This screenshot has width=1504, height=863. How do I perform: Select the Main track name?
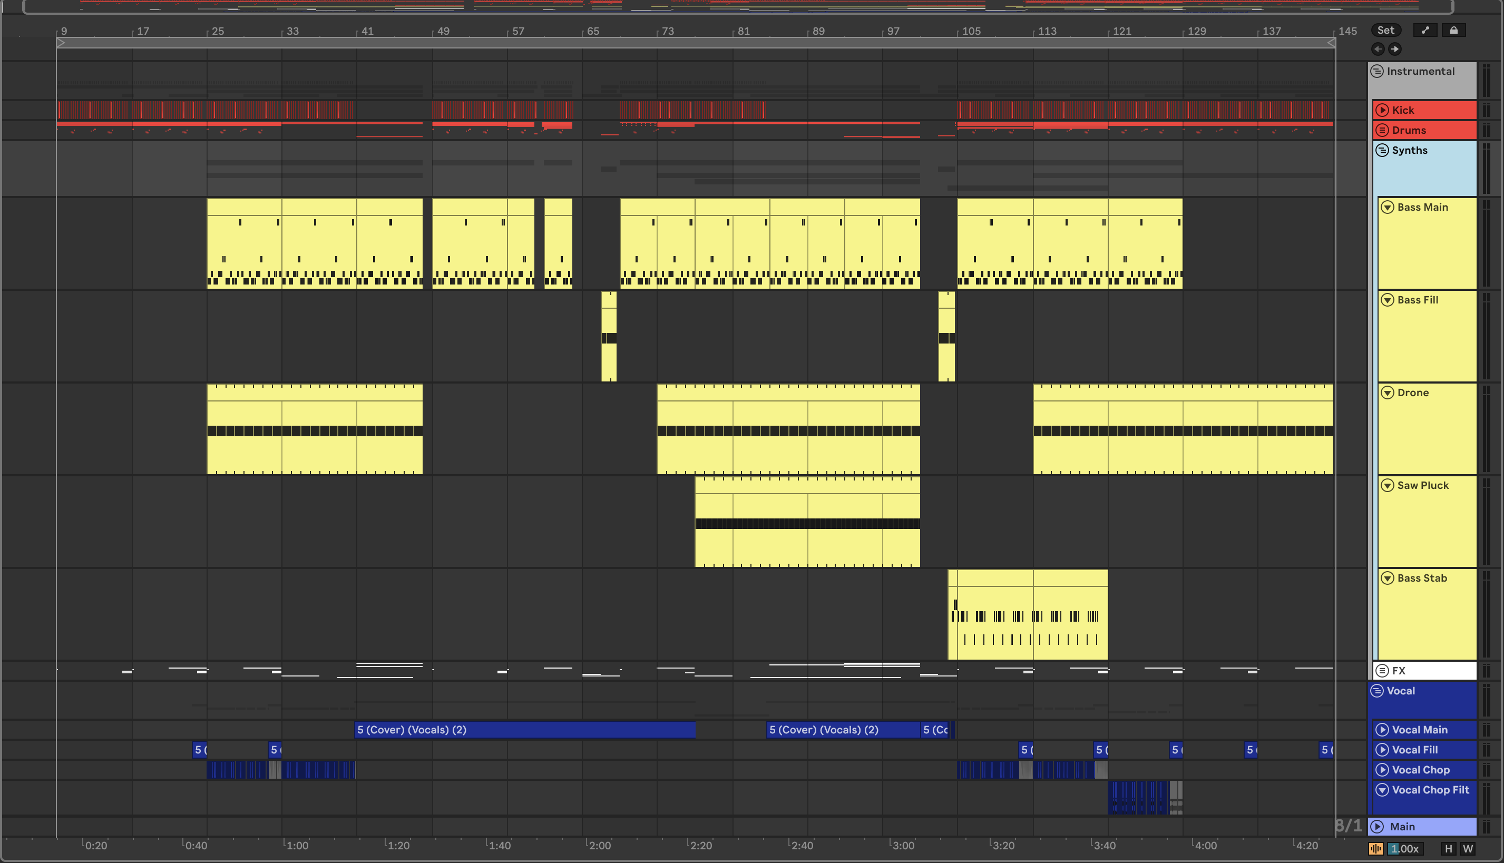[x=1402, y=827]
